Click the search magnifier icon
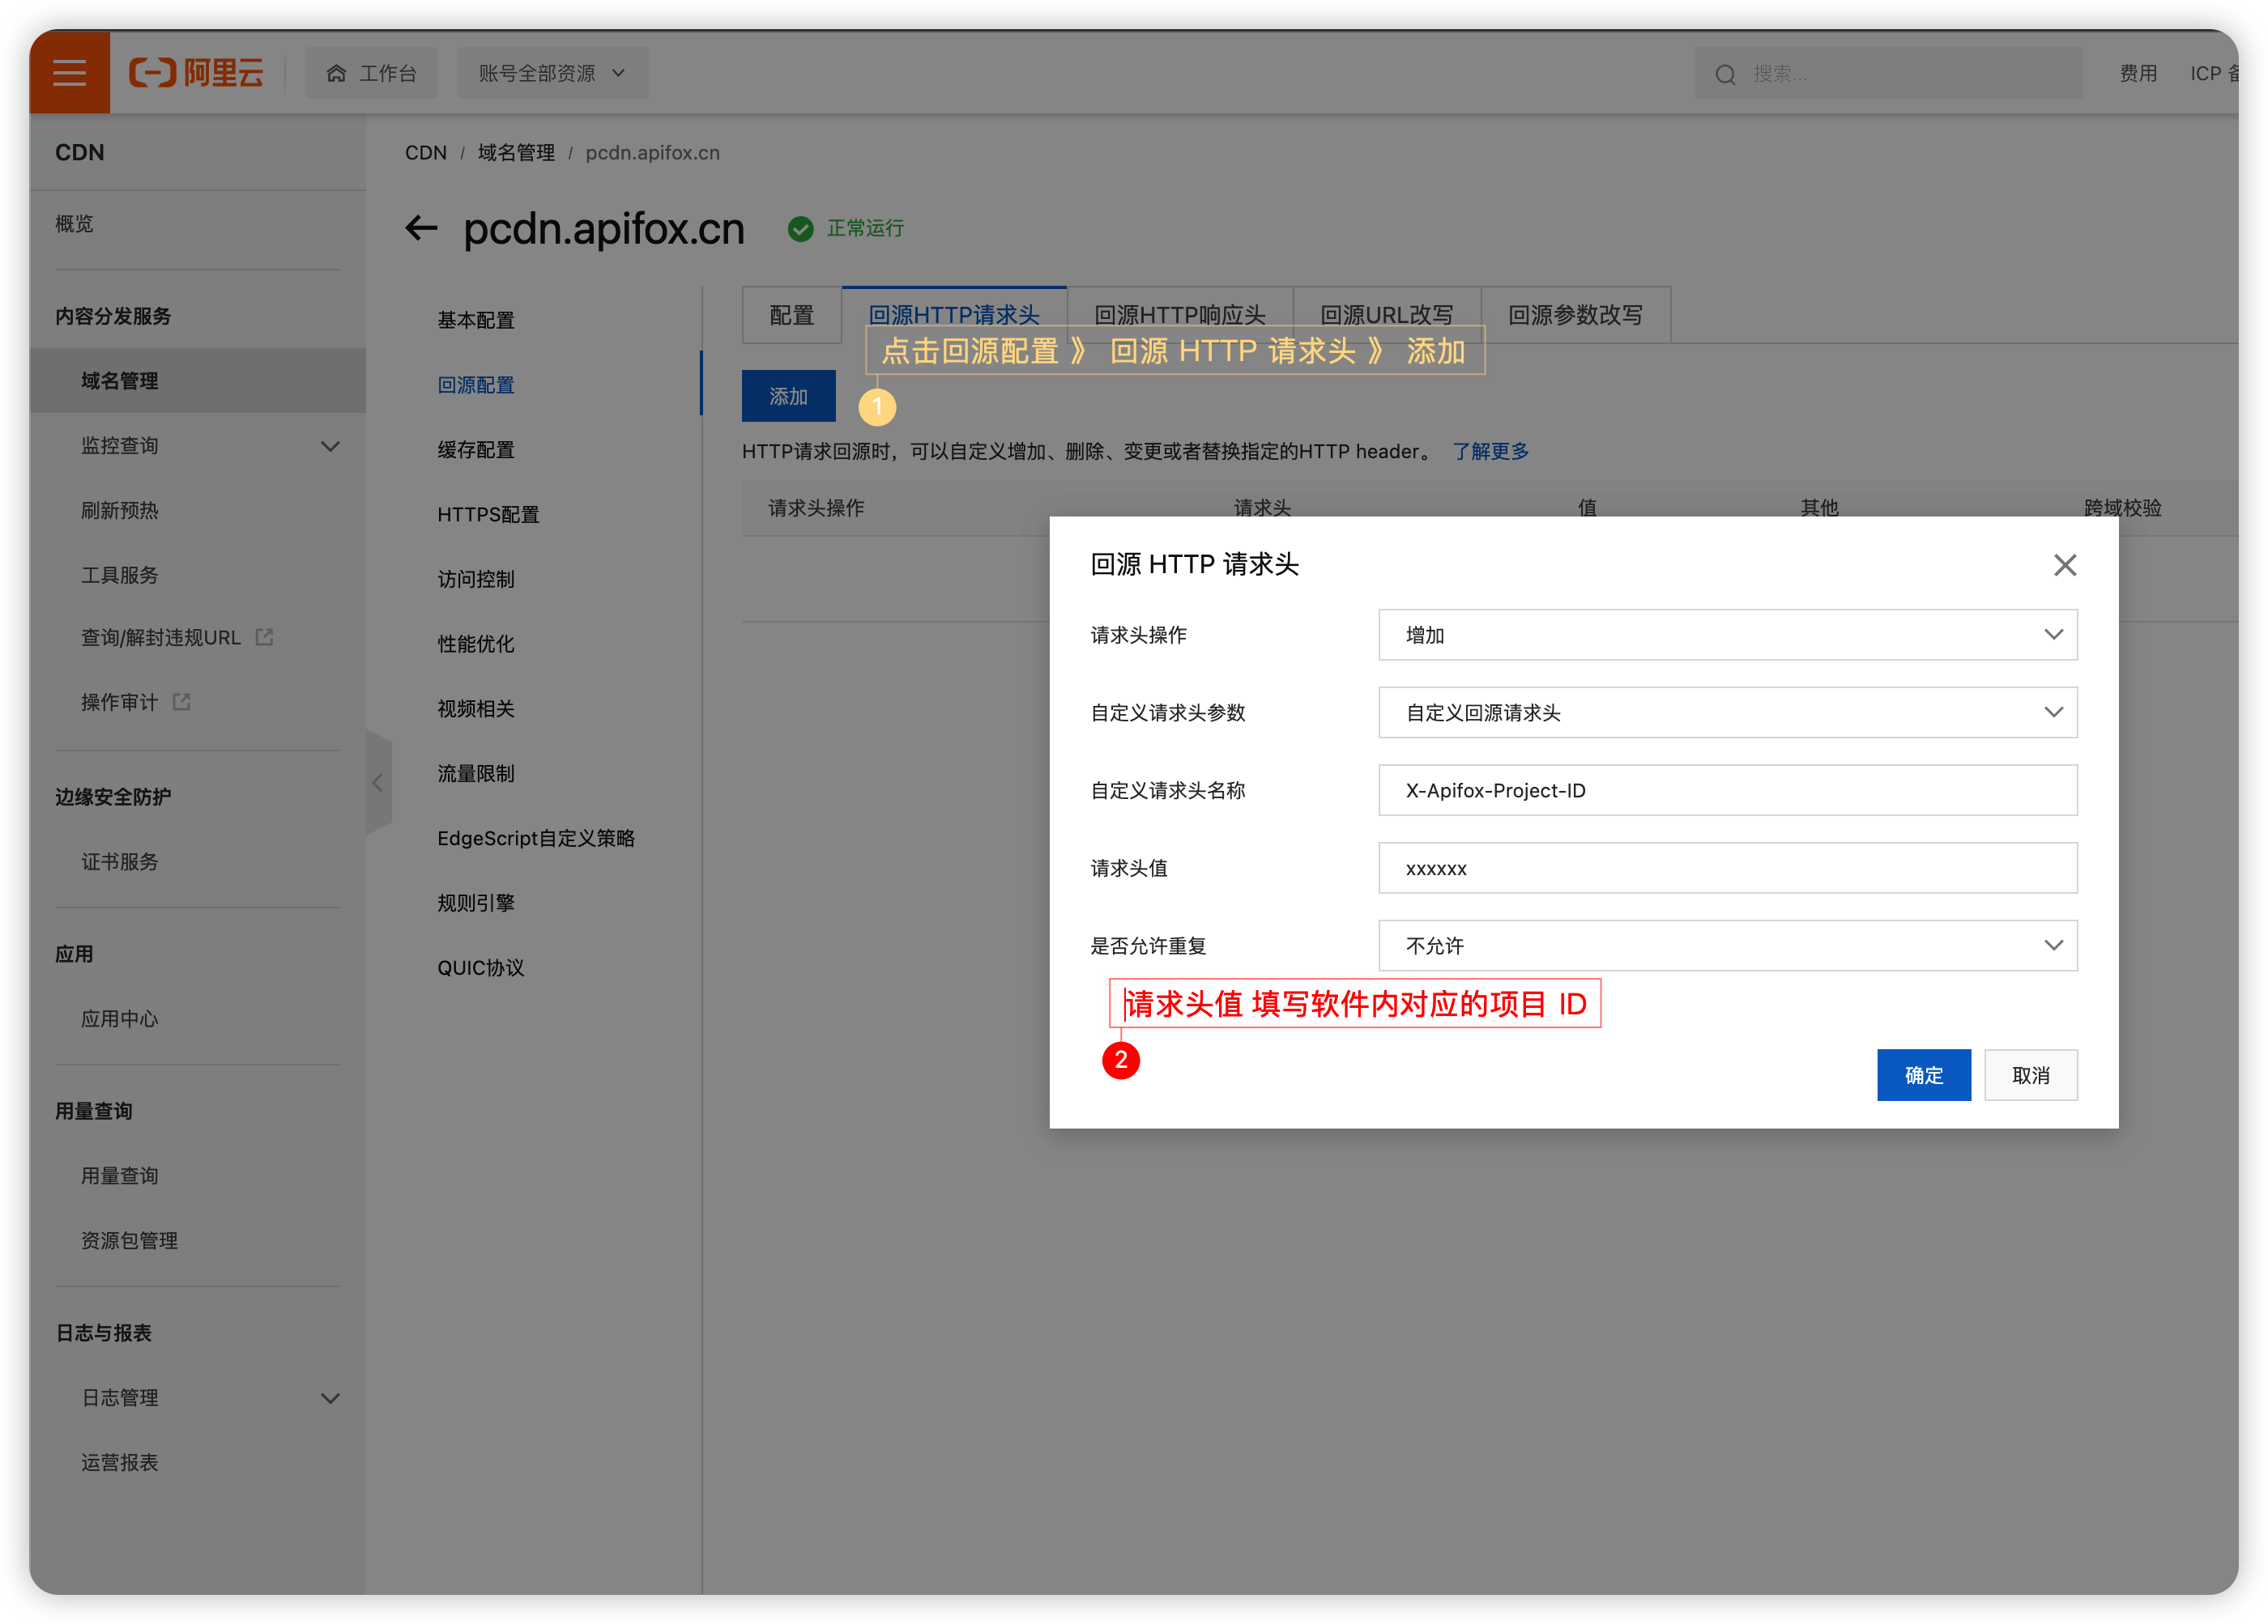 tap(1725, 74)
